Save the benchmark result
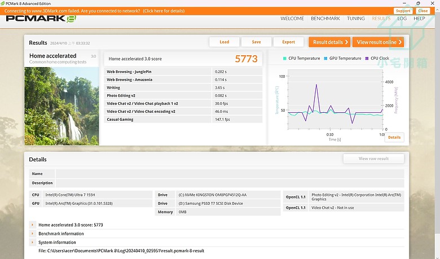Screen dimensions: 440x259 (256, 42)
